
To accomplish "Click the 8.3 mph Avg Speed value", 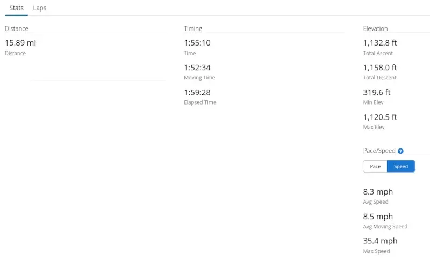I will [x=378, y=191].
